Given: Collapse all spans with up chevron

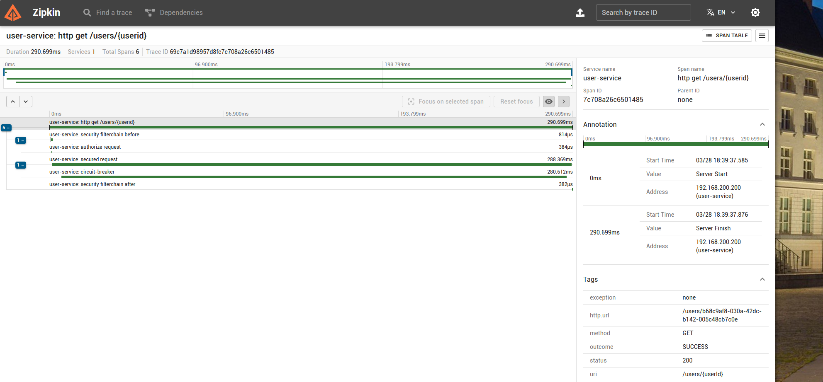Looking at the screenshot, I should point(13,102).
